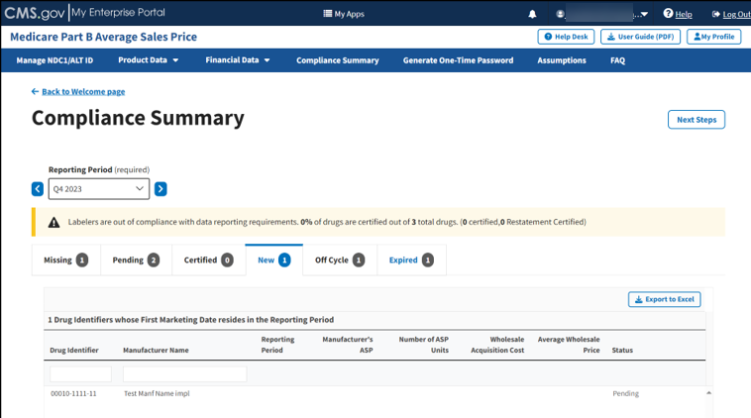
Task: Expand the Financial Data menu
Action: click(238, 60)
